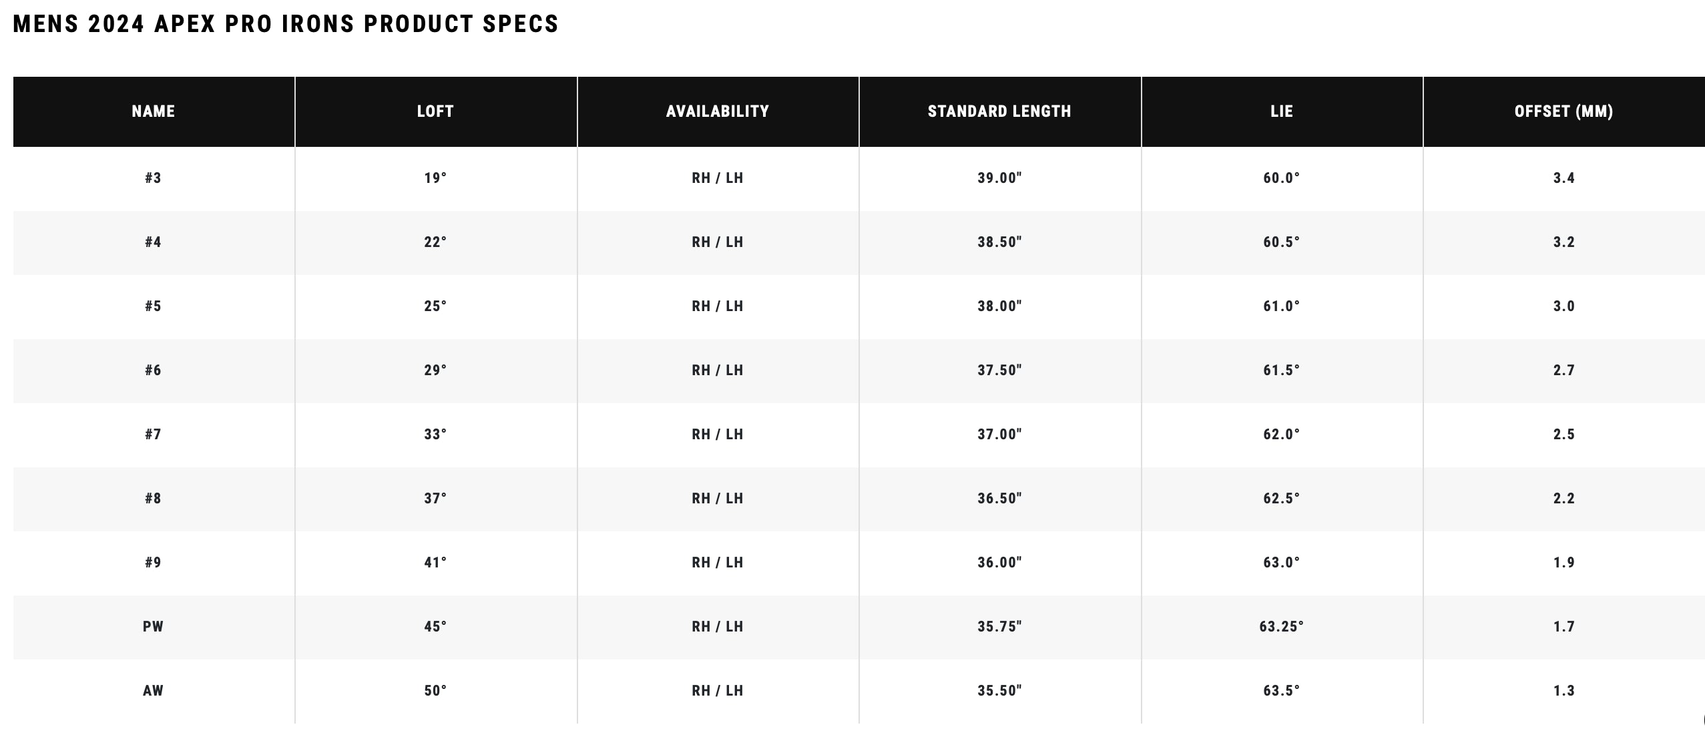Select the AVAILABILITY column header

[718, 111]
